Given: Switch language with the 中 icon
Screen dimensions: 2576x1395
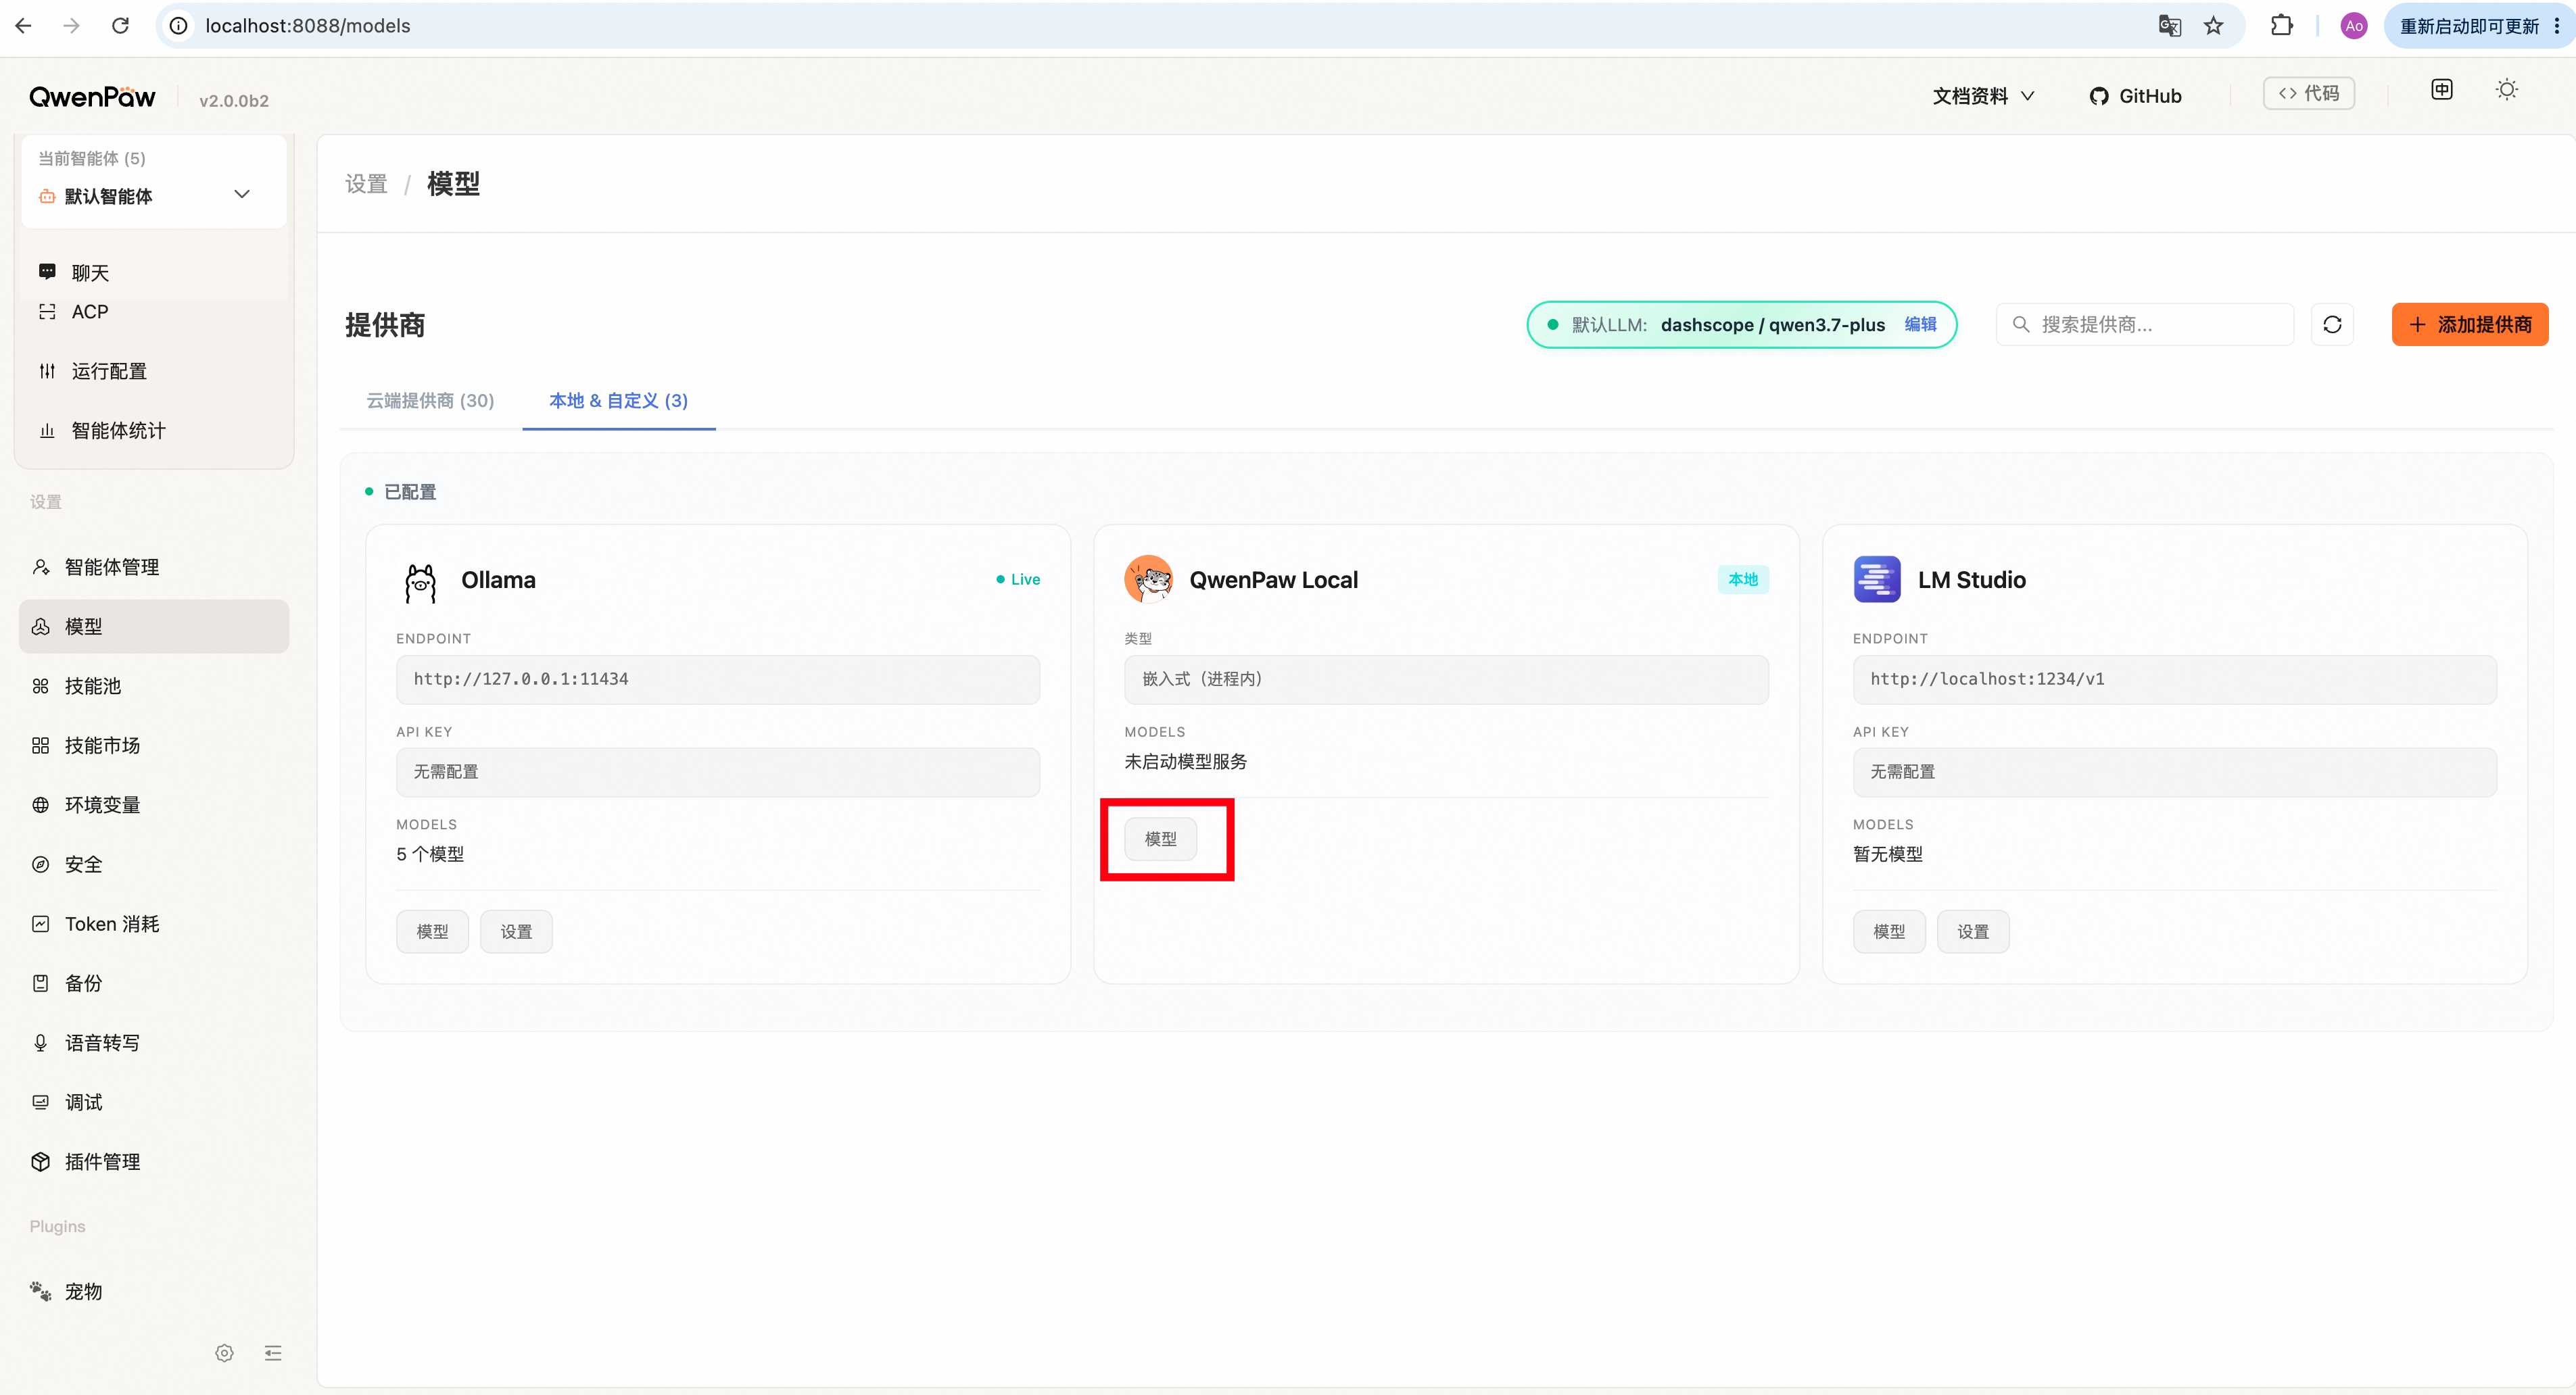Looking at the screenshot, I should click(2441, 90).
